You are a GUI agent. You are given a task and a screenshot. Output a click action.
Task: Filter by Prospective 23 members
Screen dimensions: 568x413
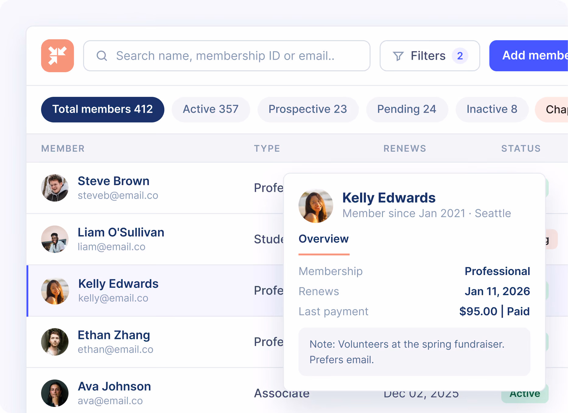click(308, 110)
